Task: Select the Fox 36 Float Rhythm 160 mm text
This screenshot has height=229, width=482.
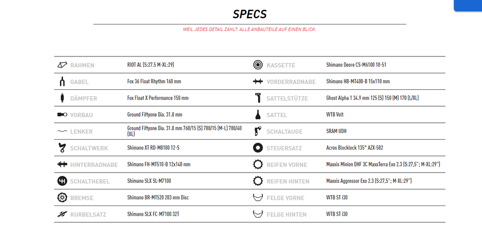Action: point(154,81)
